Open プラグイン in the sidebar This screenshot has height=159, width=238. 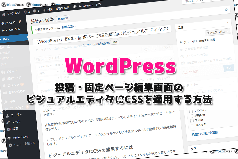17,108
